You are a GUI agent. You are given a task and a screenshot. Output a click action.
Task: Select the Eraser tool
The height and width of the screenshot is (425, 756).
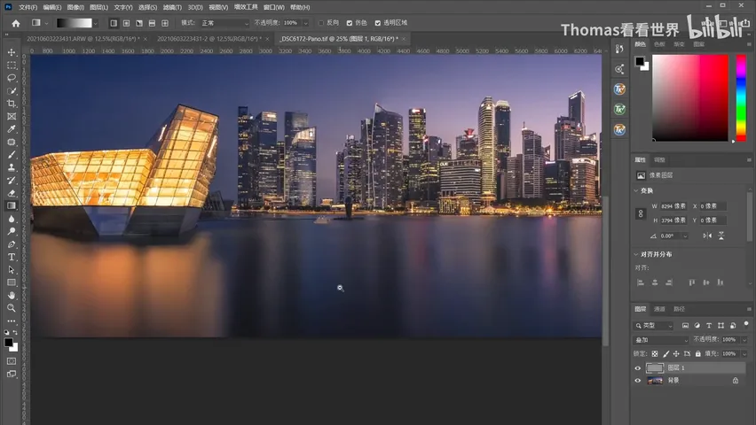tap(12, 193)
